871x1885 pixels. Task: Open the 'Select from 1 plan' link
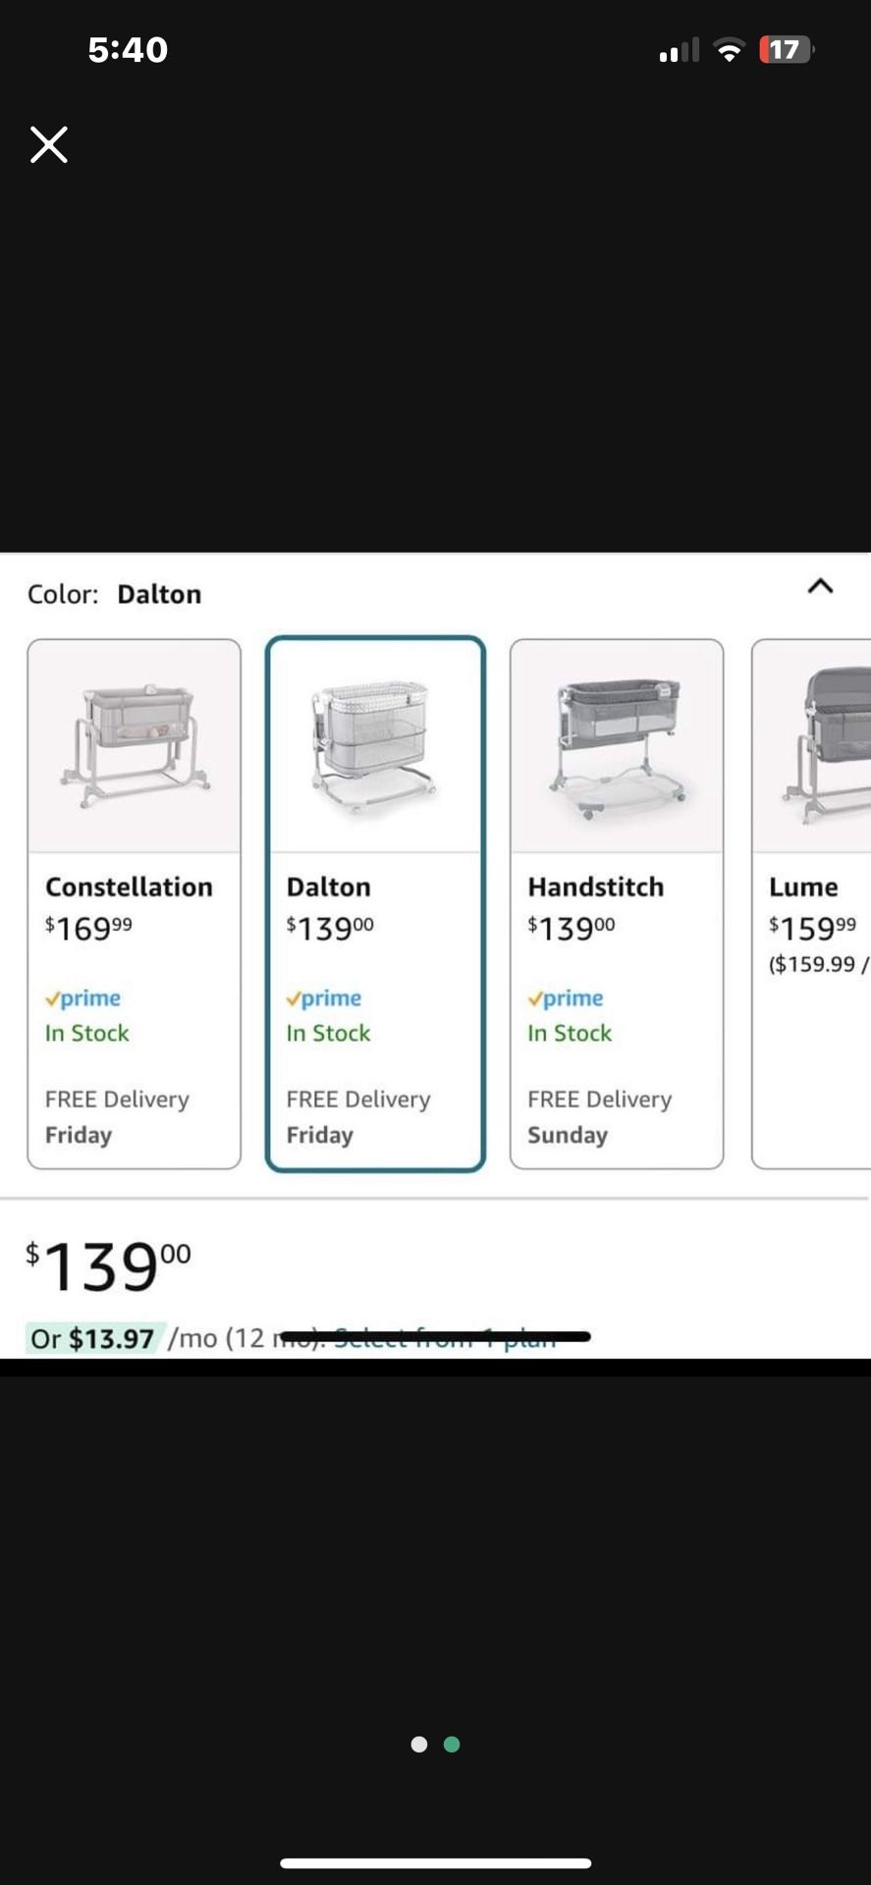[445, 1339]
